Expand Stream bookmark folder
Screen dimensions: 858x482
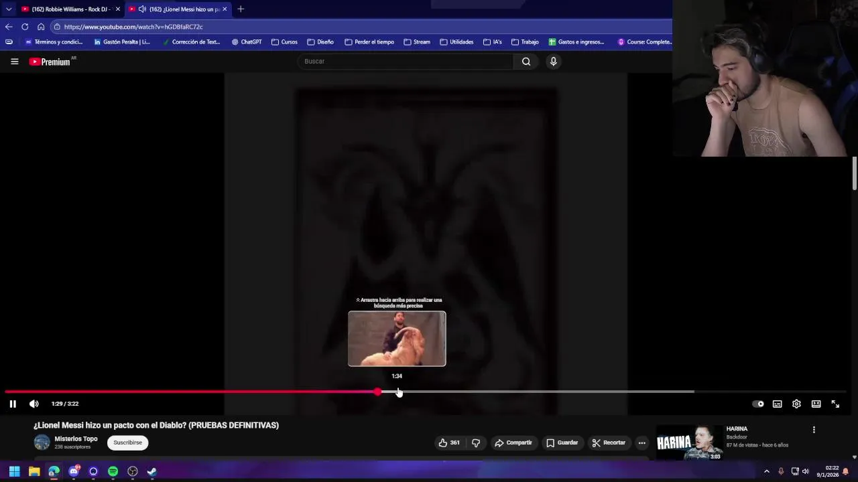tap(417, 42)
